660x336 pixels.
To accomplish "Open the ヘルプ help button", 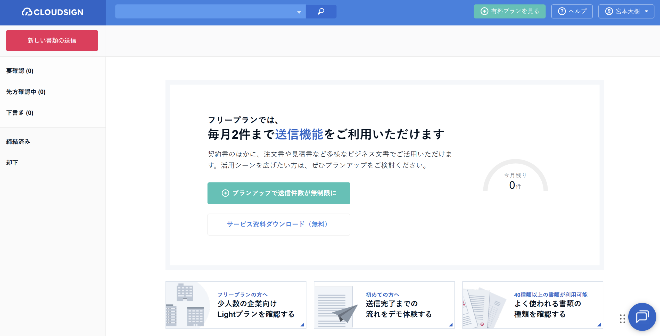I will click(x=572, y=11).
